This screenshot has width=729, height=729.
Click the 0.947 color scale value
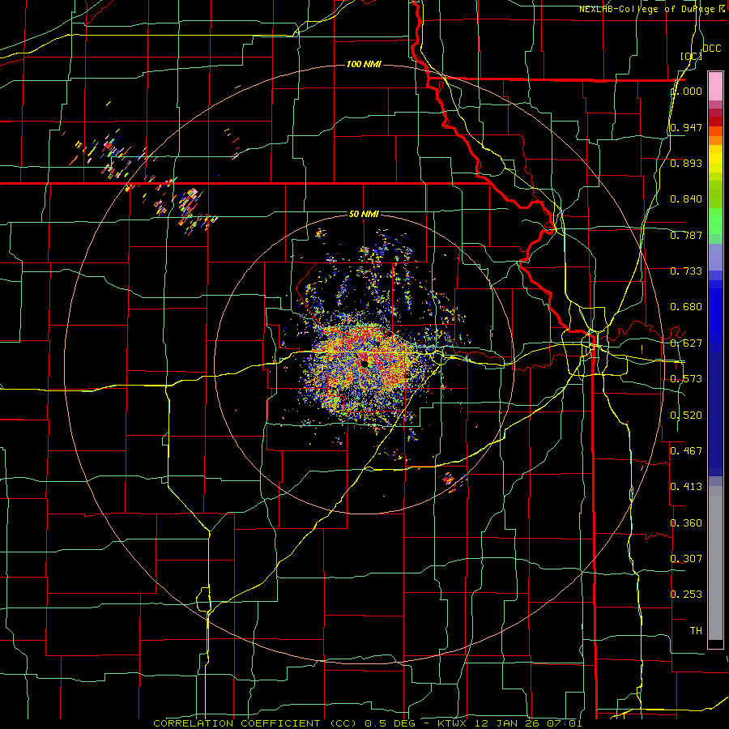(686, 127)
